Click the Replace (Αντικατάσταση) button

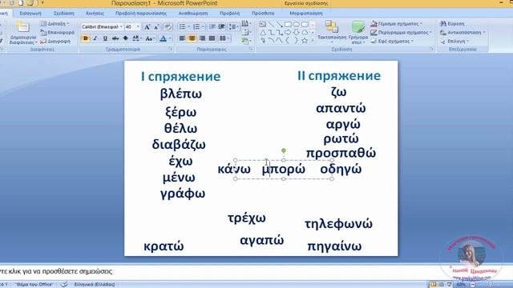click(463, 33)
